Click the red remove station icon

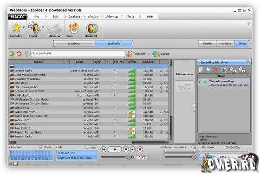tap(19, 54)
